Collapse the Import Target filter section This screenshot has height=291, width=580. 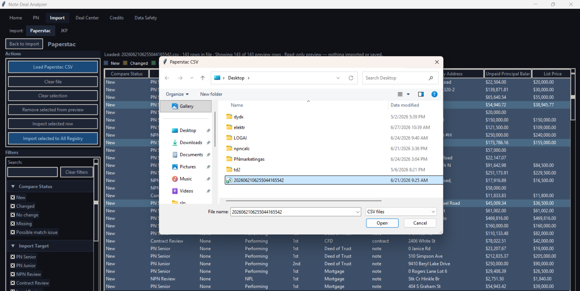[13, 246]
